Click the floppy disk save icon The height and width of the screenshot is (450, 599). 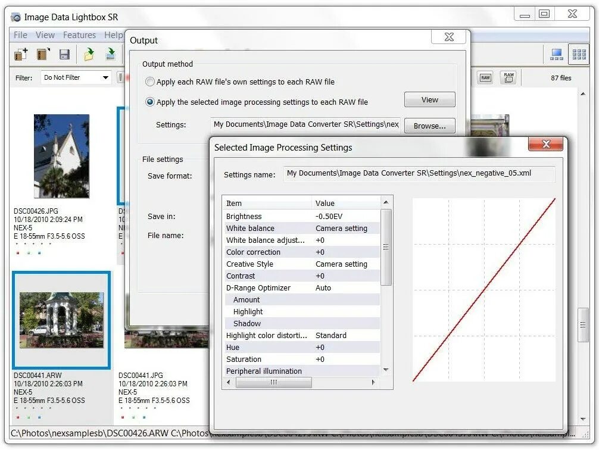coord(64,54)
